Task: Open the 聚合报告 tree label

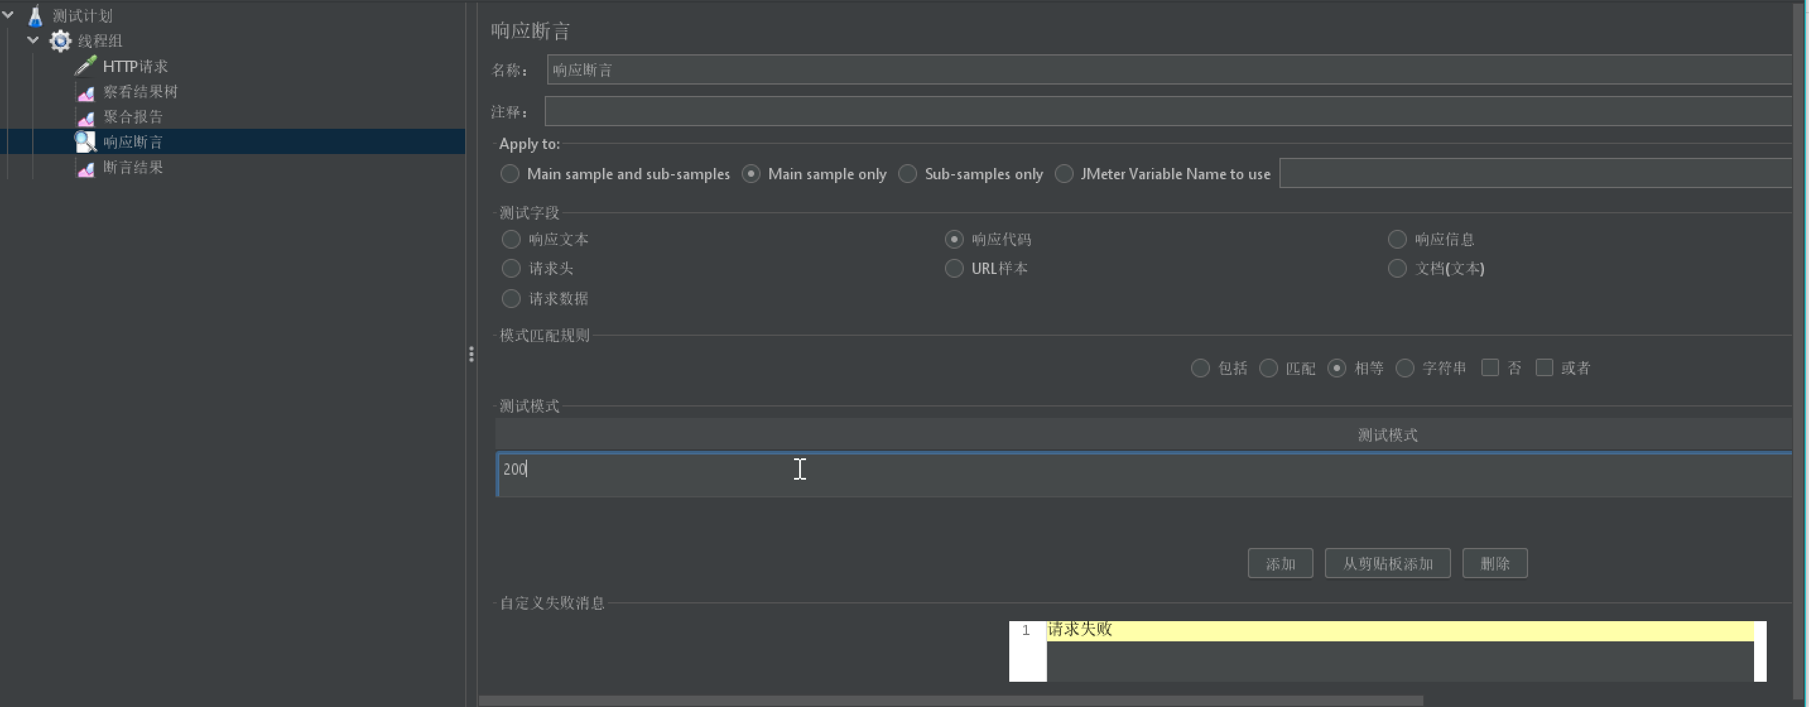Action: (x=133, y=117)
